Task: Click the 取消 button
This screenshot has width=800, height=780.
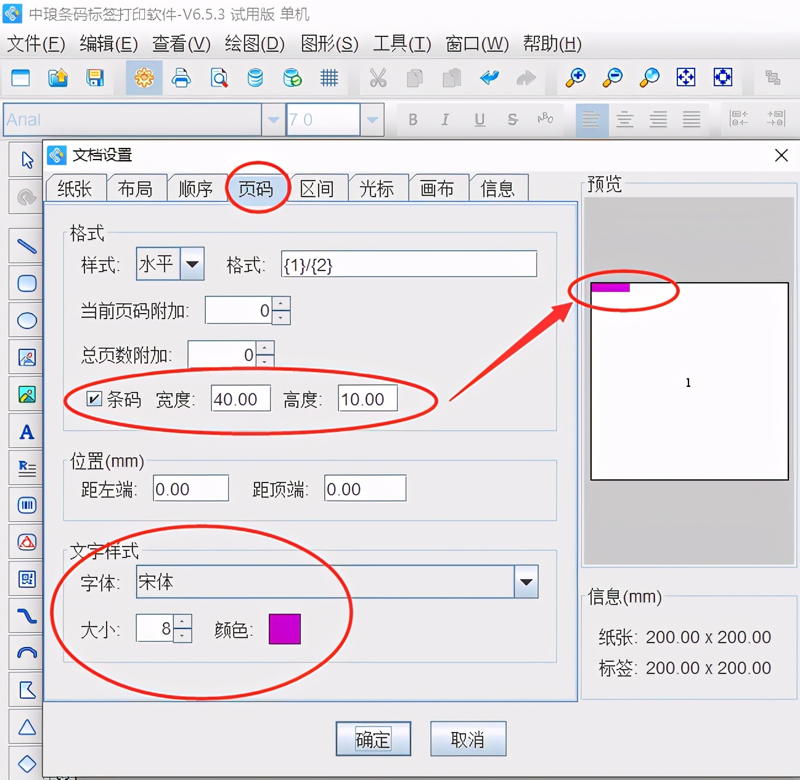Action: (x=468, y=739)
